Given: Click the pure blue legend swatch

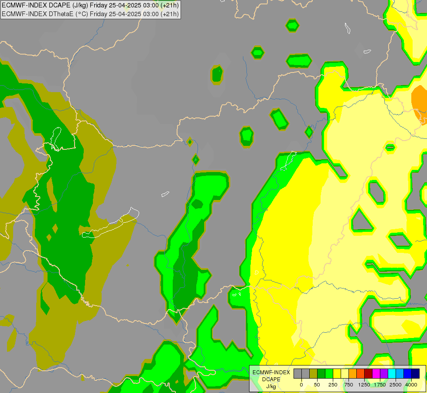Looking at the screenshot, I should 408,374.
